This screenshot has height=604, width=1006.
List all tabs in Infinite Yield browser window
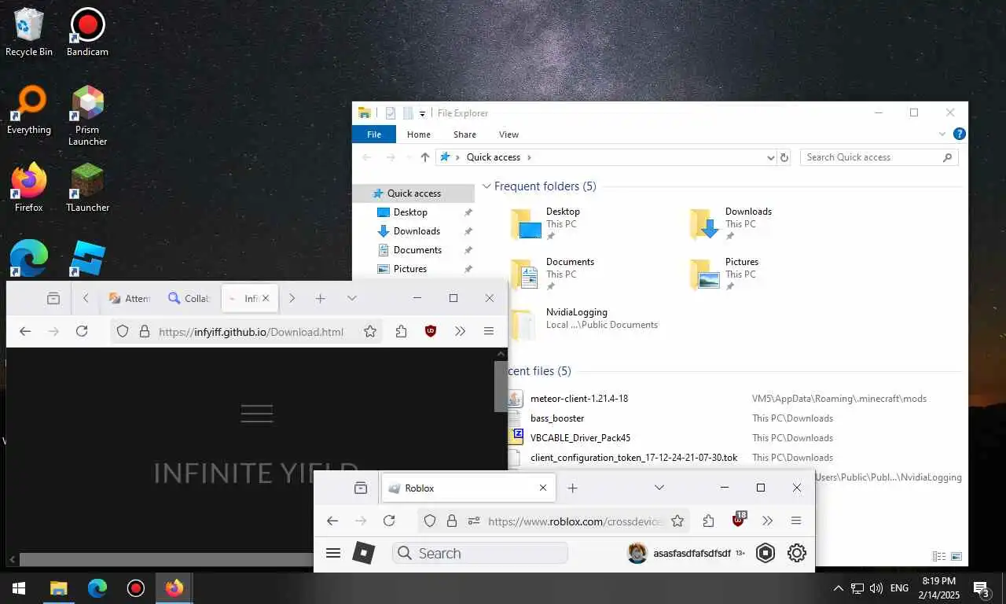point(351,298)
